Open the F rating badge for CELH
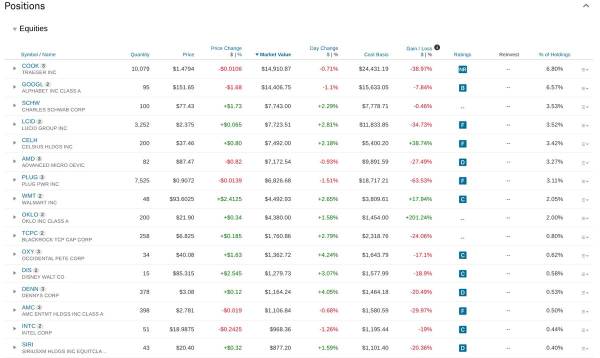This screenshot has height=358, width=600. 462,143
